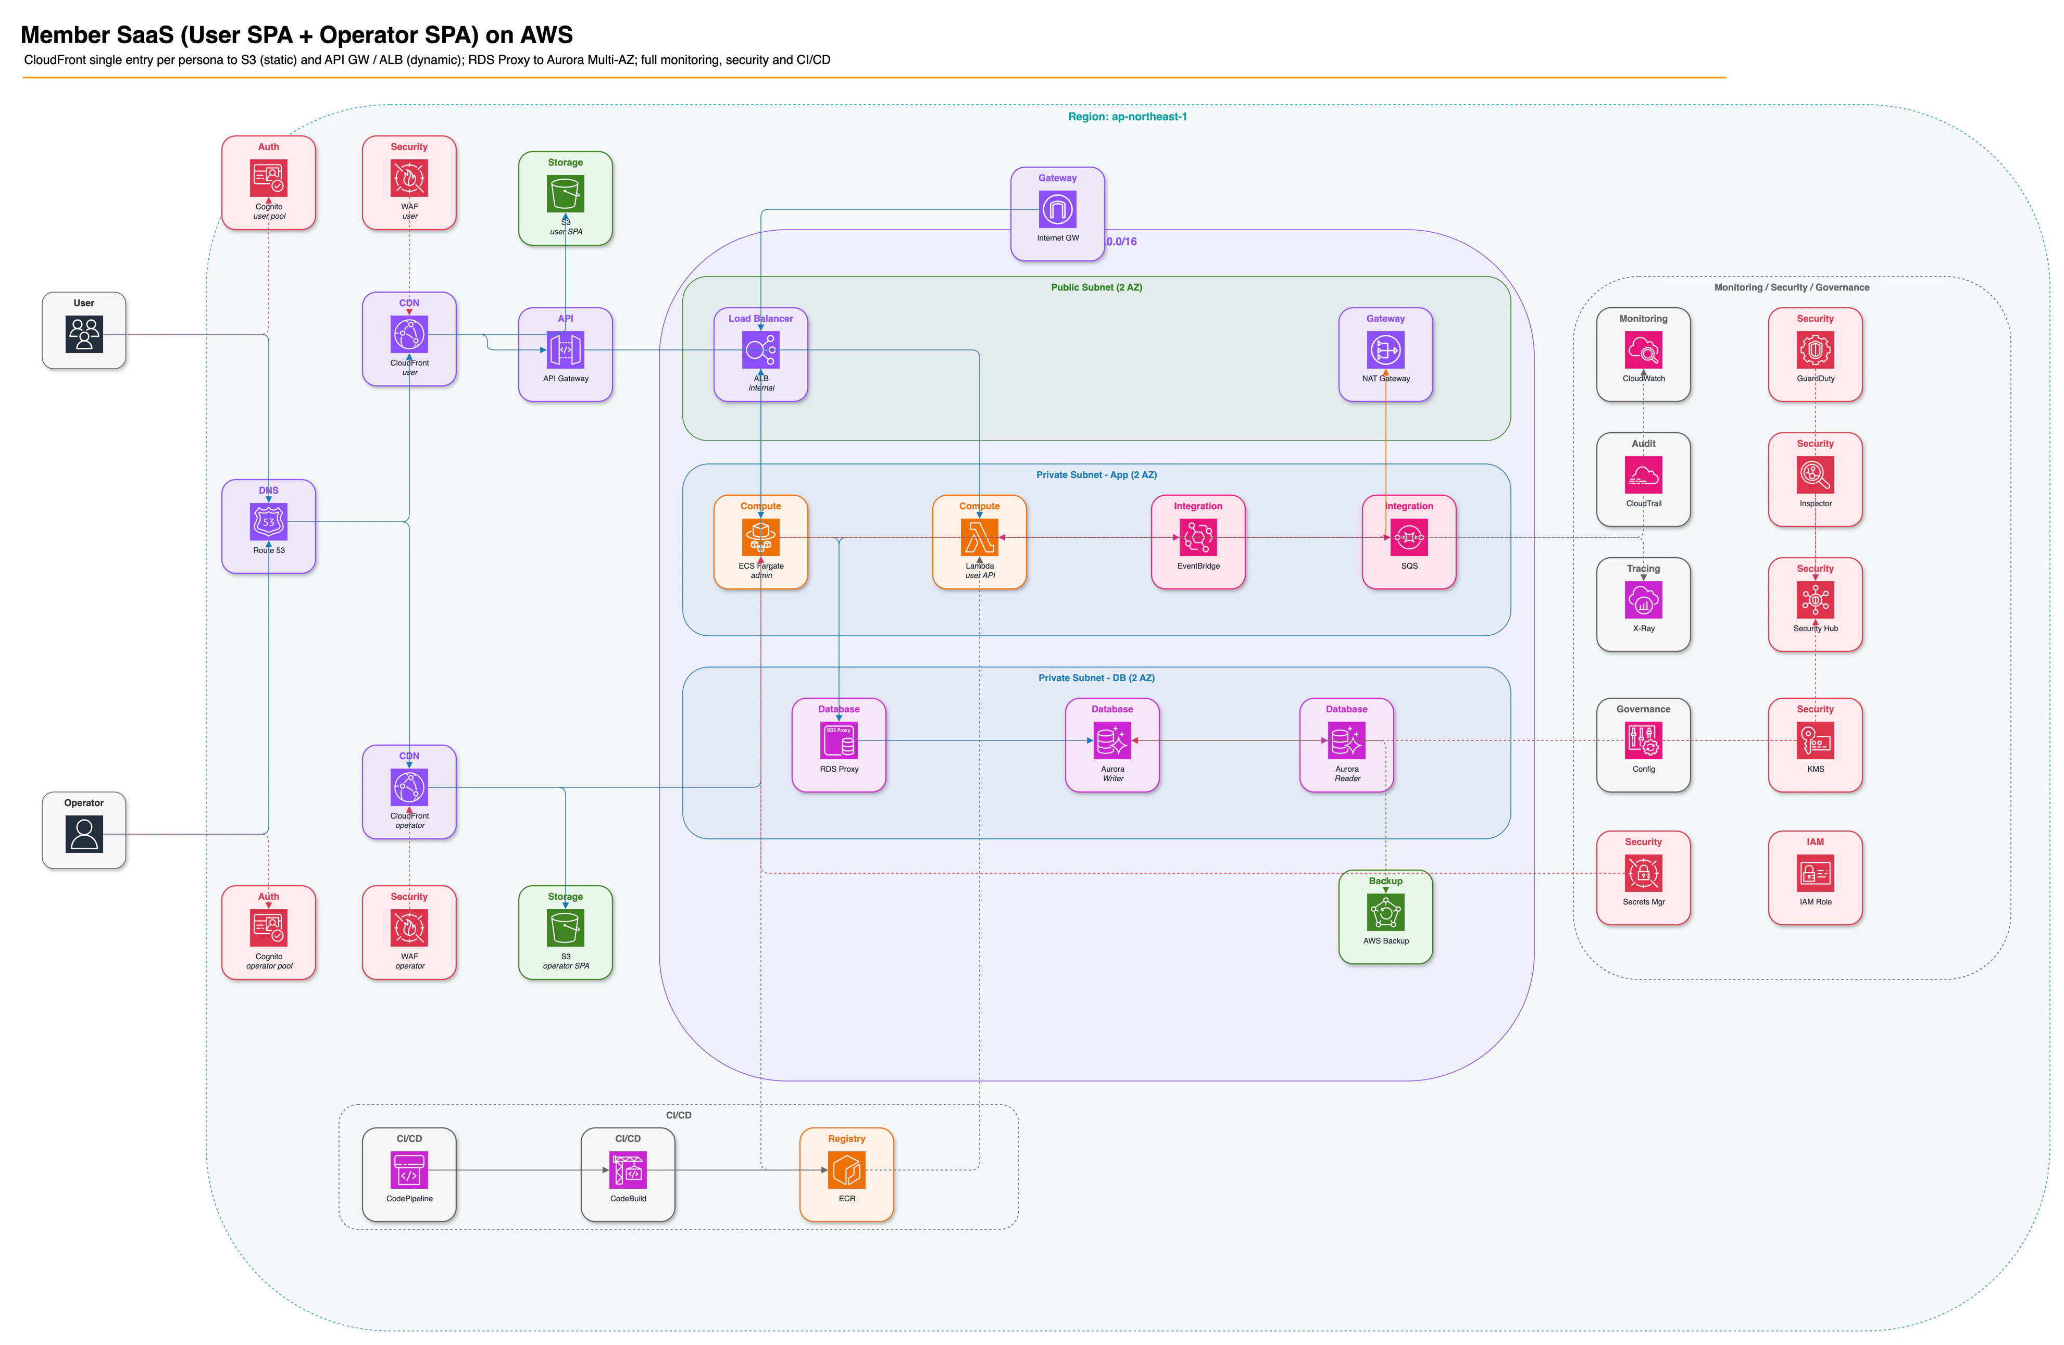The height and width of the screenshot is (1345, 2064).
Task: Click the Aurora Reader icon
Action: coord(1346,740)
